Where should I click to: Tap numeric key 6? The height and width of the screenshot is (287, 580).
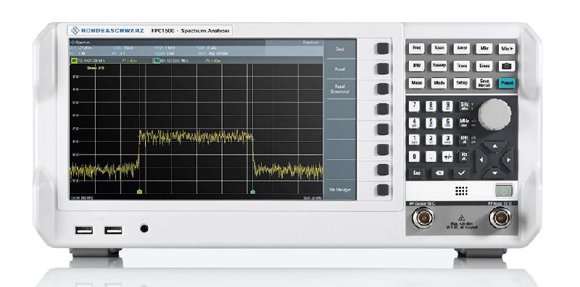447,123
